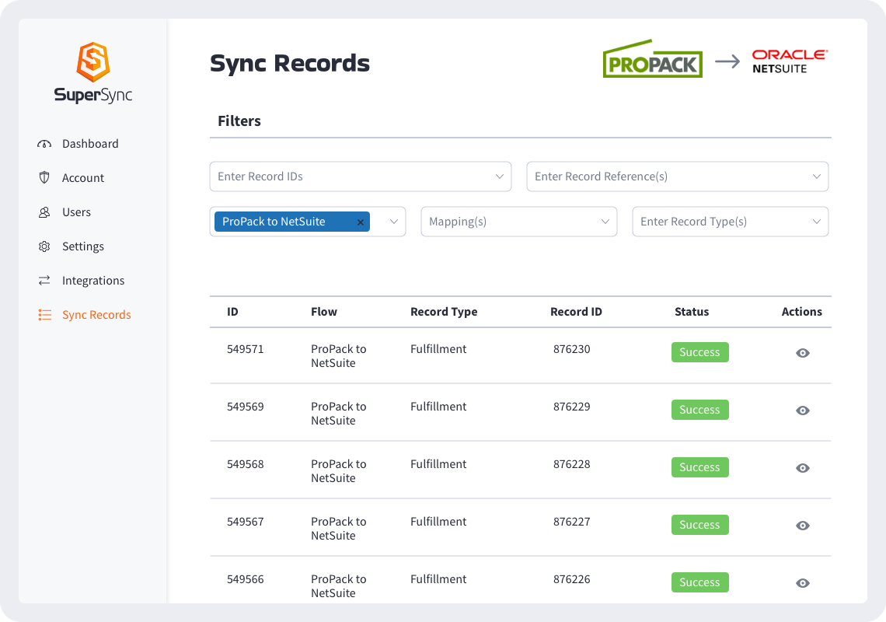Viewport: 886px width, 622px height.
Task: Click the Enter Record Reference(s) field
Action: coord(677,176)
